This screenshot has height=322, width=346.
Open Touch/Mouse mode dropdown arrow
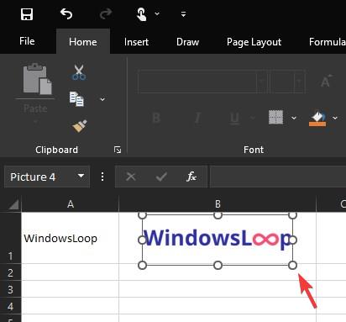click(x=157, y=13)
